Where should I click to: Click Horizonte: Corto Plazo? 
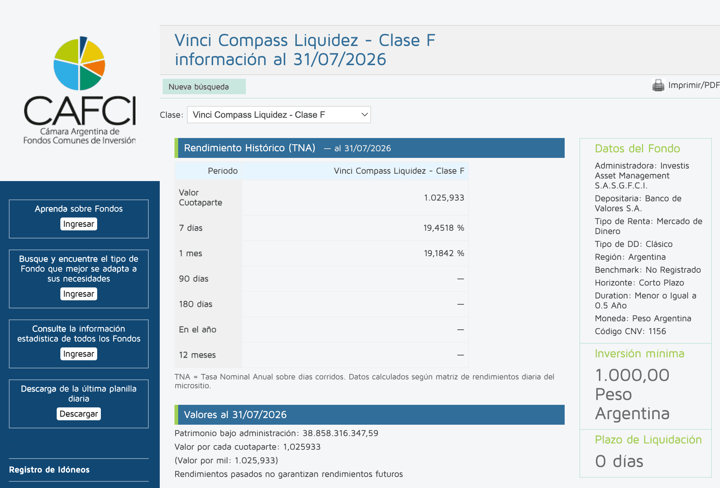(639, 283)
